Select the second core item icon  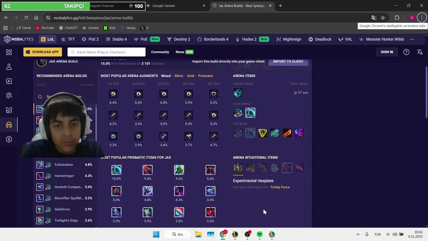click(250, 113)
